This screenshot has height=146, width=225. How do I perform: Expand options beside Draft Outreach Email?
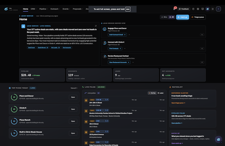129,35
